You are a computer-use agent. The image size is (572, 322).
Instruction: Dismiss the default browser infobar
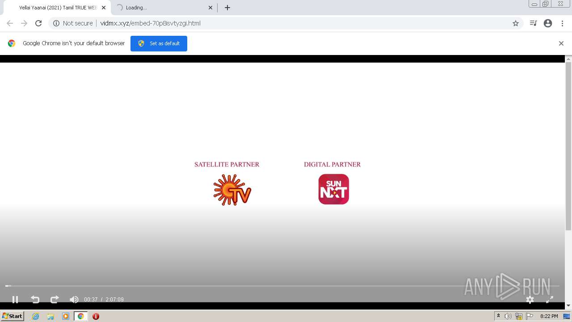[561, 43]
